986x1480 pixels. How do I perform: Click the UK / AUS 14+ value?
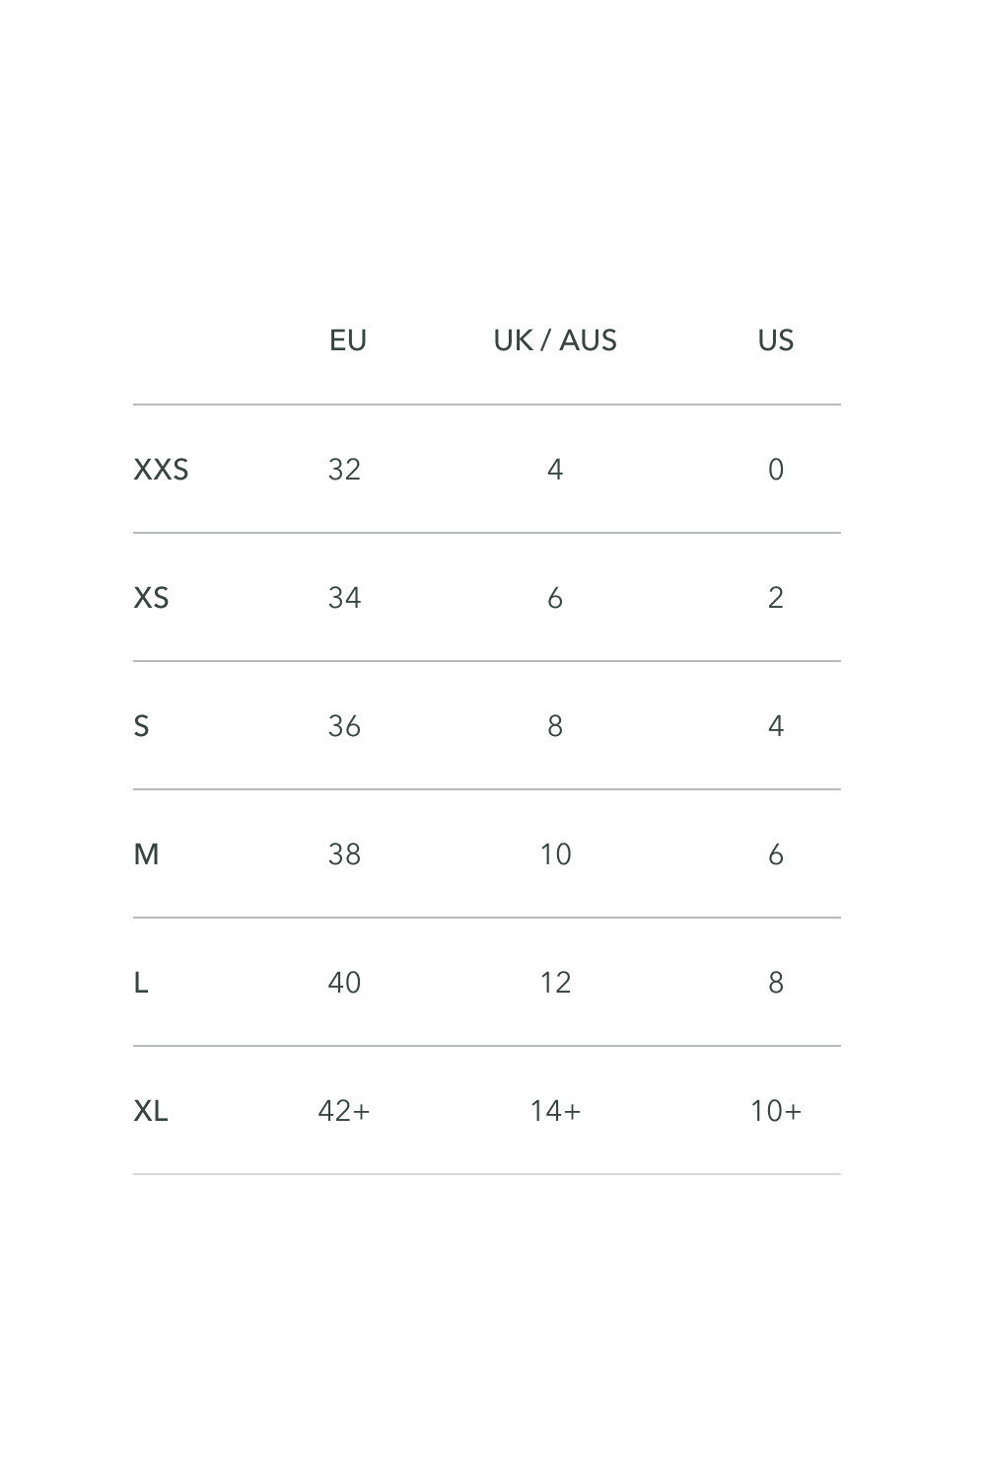555,1111
